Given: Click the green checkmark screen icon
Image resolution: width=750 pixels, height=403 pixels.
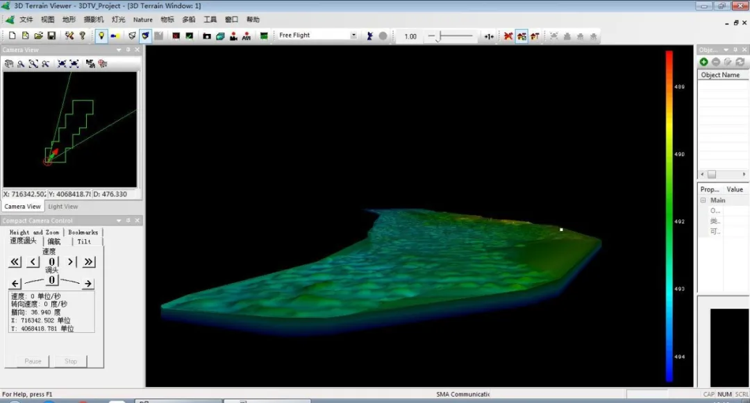Looking at the screenshot, I should click(190, 36).
